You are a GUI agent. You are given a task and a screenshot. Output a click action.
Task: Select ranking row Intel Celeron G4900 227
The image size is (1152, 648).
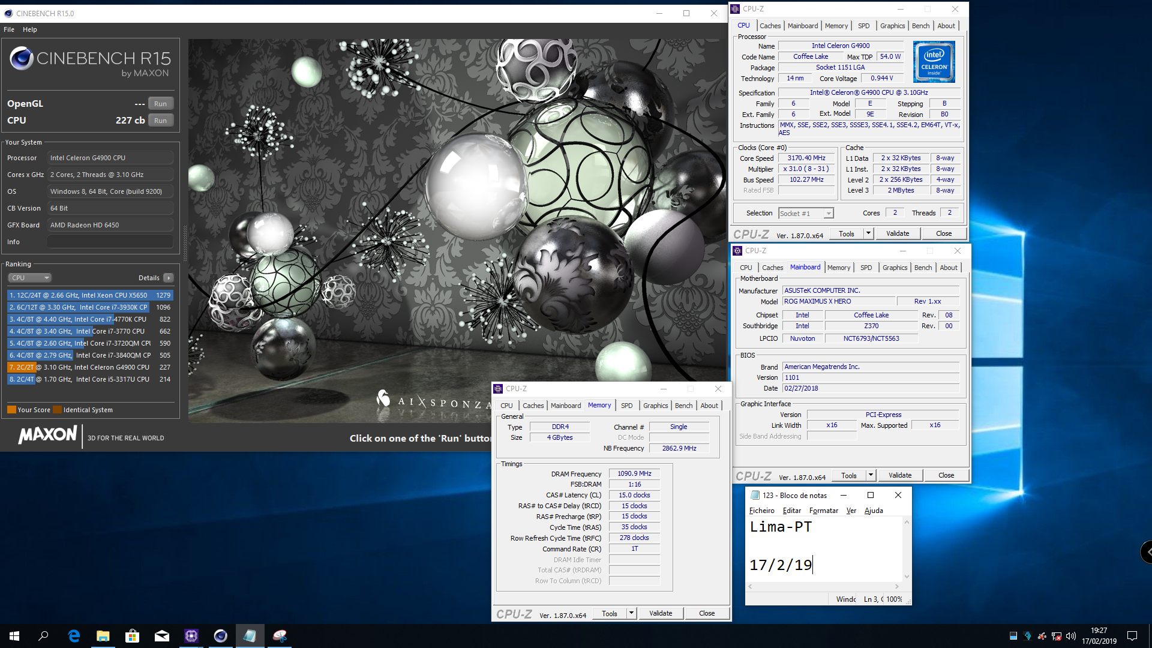90,367
